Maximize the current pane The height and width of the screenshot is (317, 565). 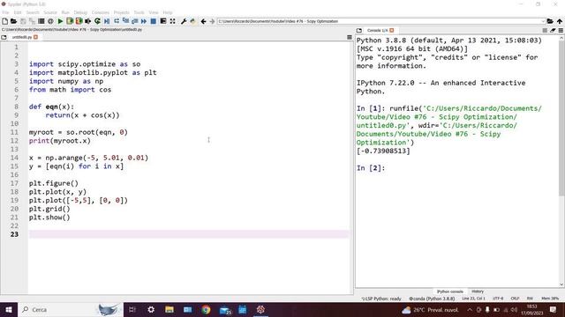163,21
